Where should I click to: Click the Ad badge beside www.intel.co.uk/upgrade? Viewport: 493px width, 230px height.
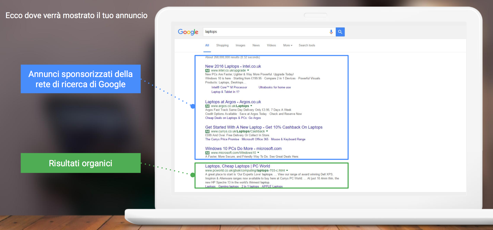pos(207,71)
